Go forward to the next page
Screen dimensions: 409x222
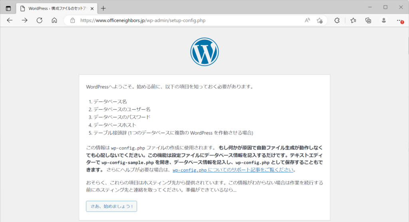tap(24, 20)
